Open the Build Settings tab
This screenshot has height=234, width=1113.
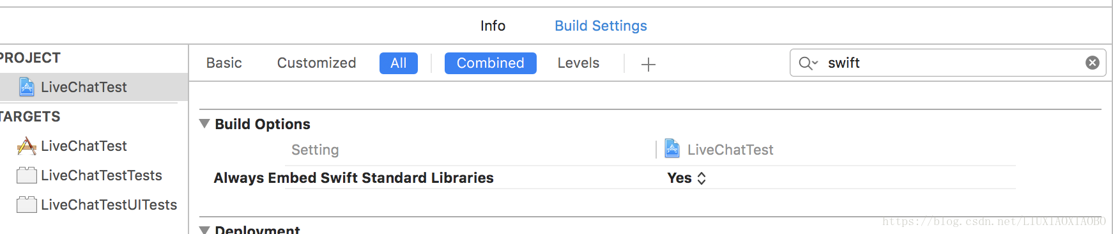pos(601,26)
